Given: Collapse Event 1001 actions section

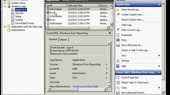Looking at the screenshot, I should 159,72.
